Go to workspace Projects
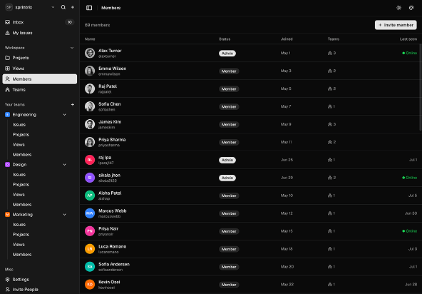The width and height of the screenshot is (422, 294). [40, 58]
